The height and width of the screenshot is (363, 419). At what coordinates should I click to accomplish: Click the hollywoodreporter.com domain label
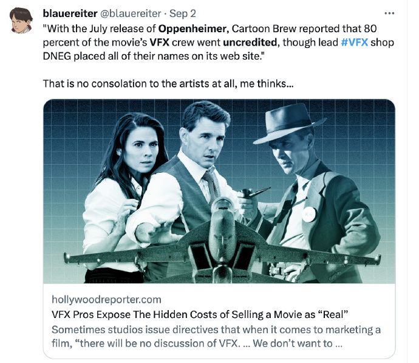pyautogui.click(x=106, y=299)
